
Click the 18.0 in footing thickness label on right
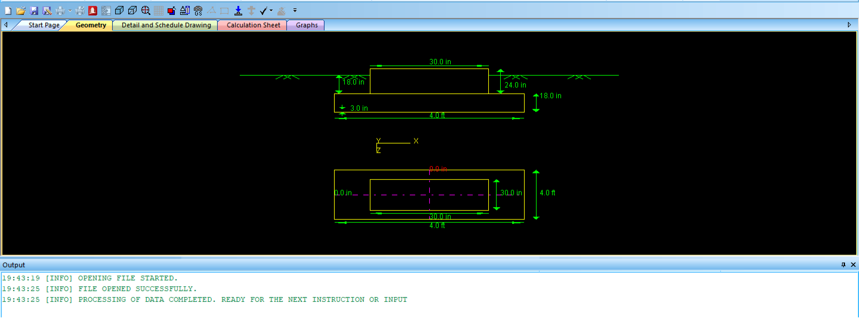coord(551,96)
